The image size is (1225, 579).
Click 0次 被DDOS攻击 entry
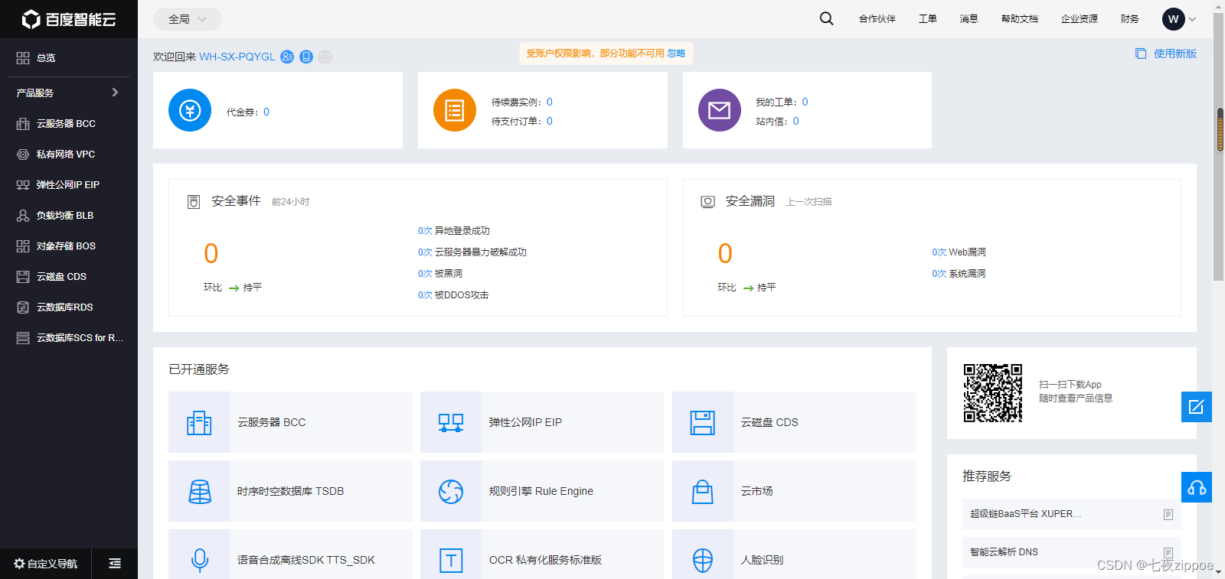point(453,295)
